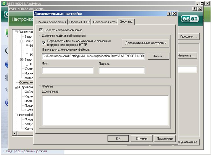Select the Планировщик tree item
The height and width of the screenshot is (156, 212).
29,101
